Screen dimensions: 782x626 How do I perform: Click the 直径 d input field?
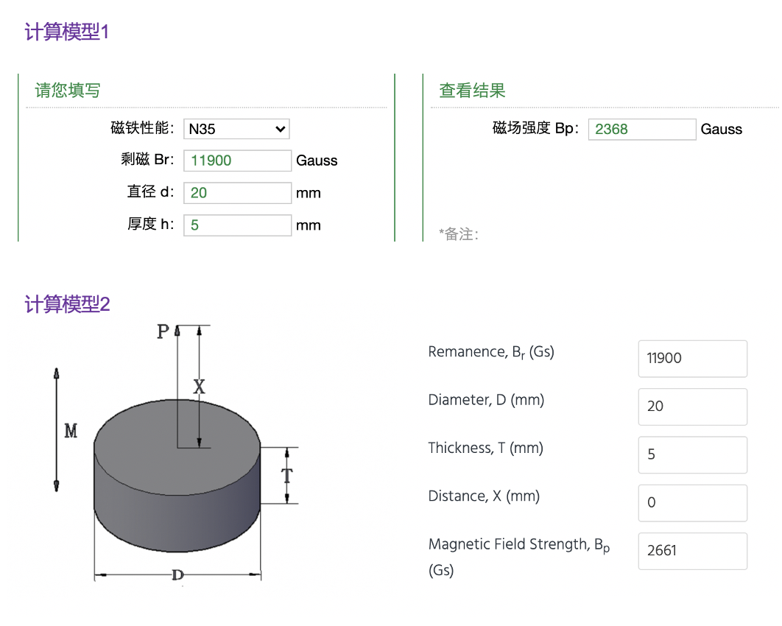237,193
